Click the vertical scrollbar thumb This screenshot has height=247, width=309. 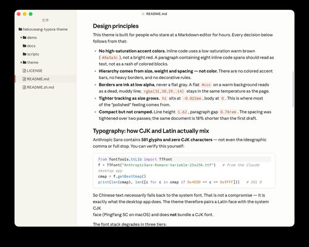click(x=293, y=89)
